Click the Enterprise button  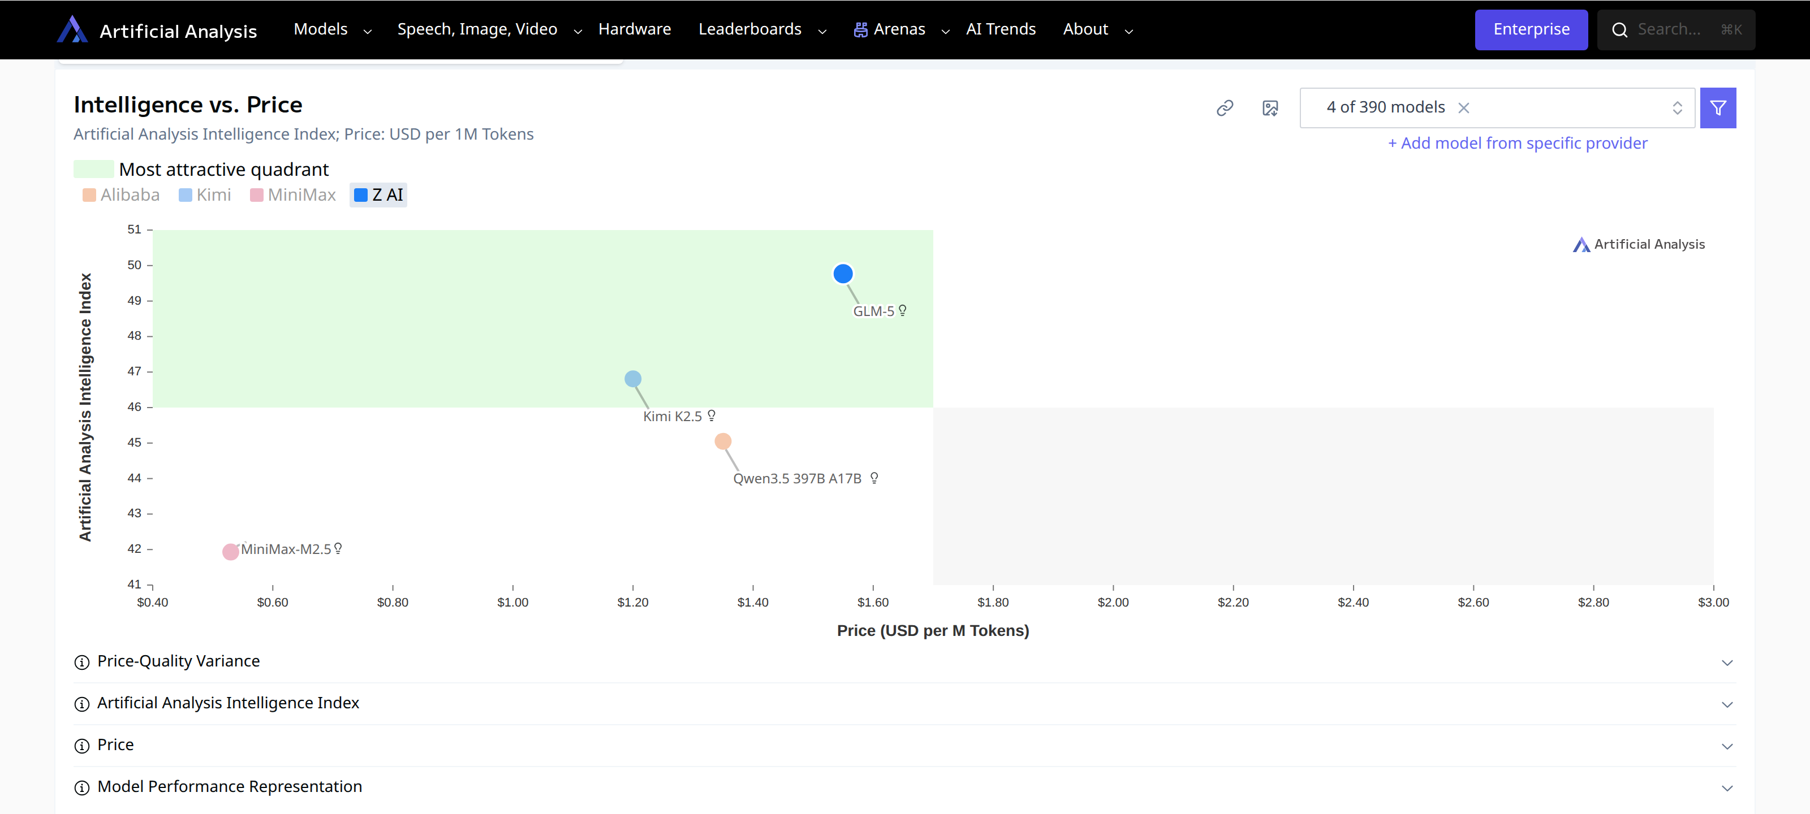pos(1531,29)
